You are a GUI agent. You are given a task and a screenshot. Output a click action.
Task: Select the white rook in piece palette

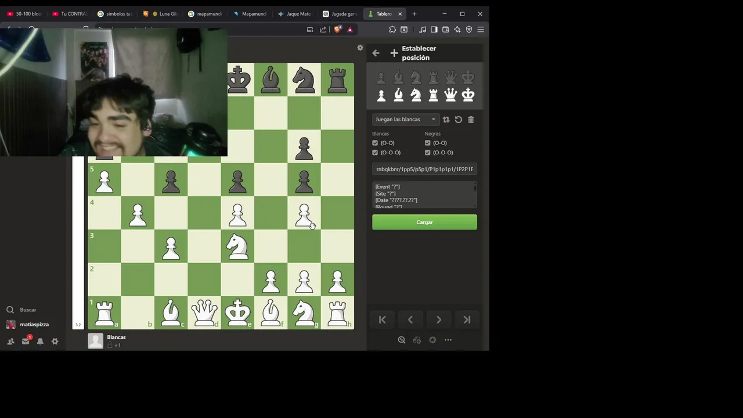[433, 95]
